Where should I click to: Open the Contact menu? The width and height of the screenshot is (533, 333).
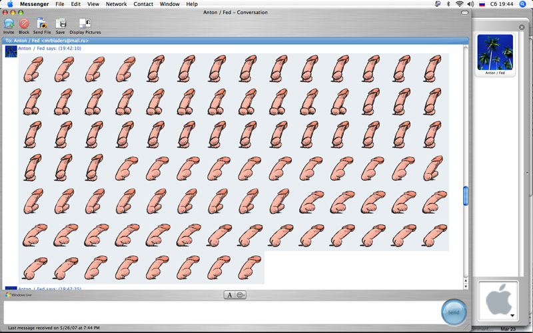tap(143, 4)
